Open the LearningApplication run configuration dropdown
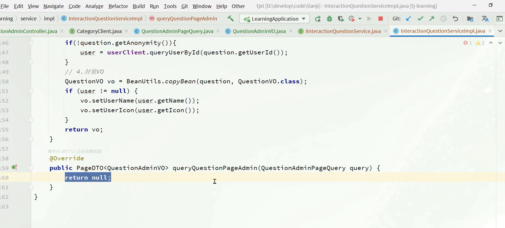The image size is (505, 228). (274, 19)
